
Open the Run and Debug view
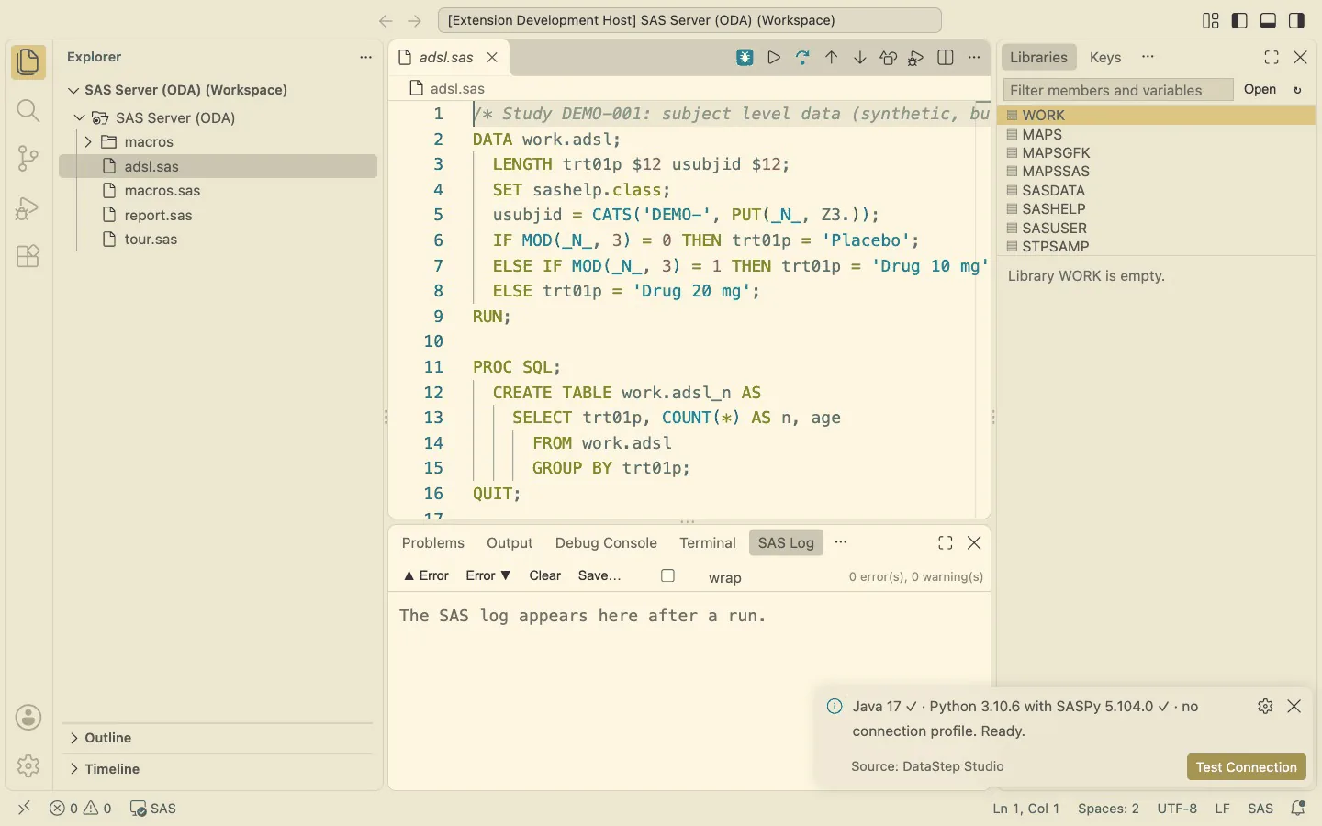28,208
